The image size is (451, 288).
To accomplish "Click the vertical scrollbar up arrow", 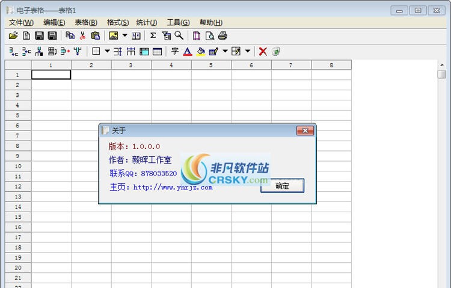I will click(x=442, y=65).
